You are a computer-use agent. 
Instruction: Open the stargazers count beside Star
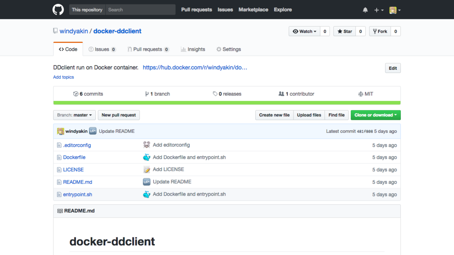(360, 31)
